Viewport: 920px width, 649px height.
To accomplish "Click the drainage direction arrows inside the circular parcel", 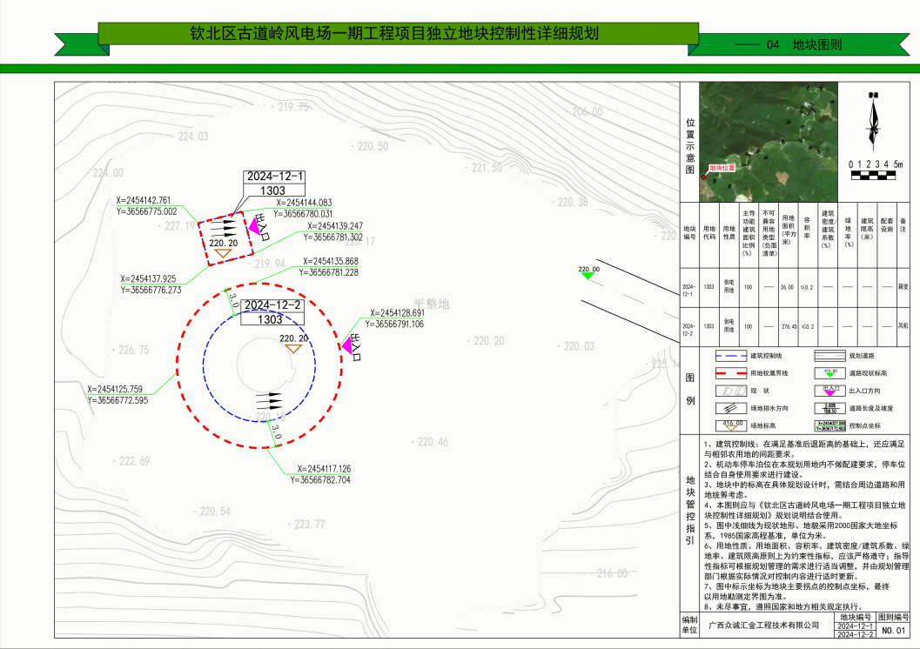I will (270, 400).
